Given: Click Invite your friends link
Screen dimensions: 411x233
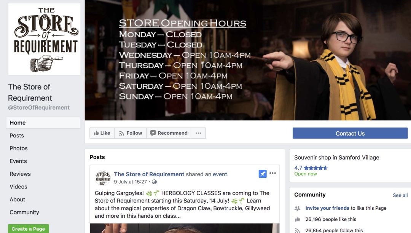Looking at the screenshot, I should (327, 208).
